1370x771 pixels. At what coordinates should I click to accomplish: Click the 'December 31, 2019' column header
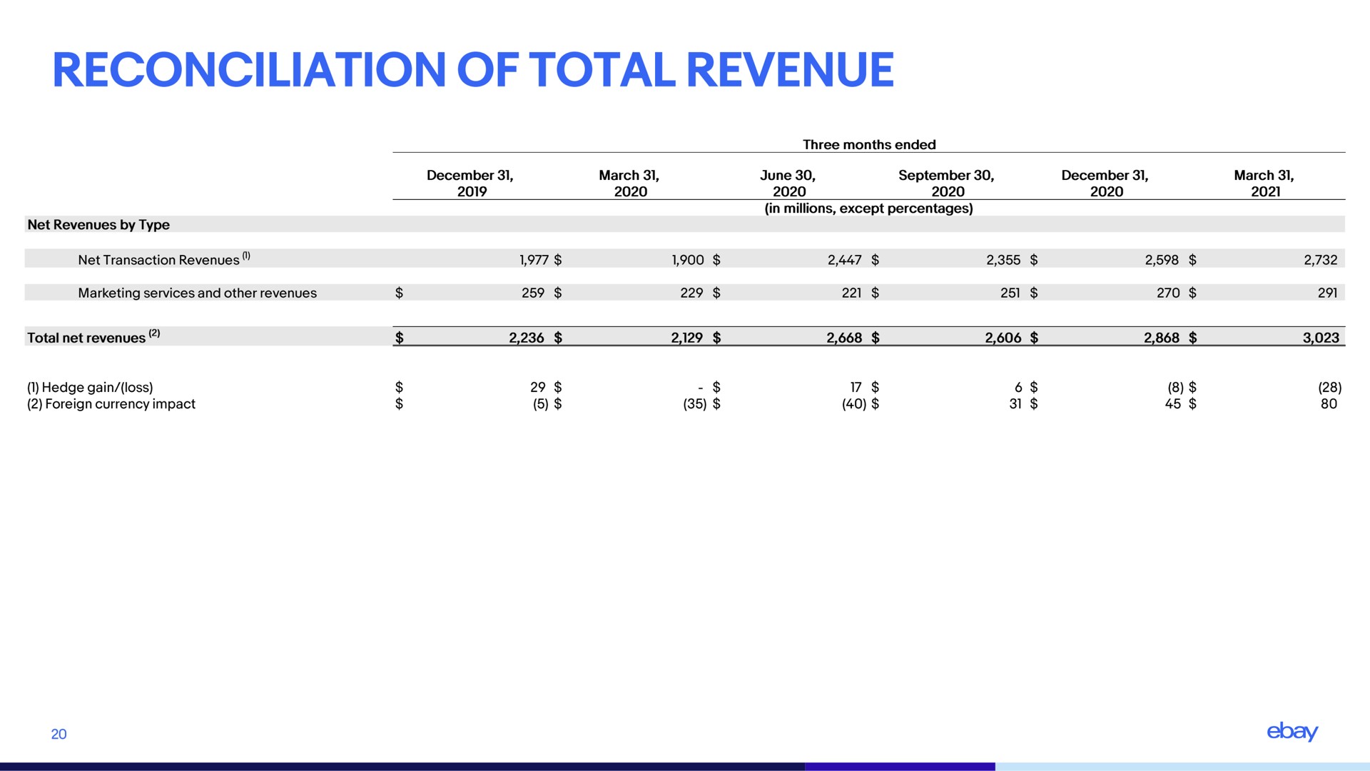click(470, 183)
